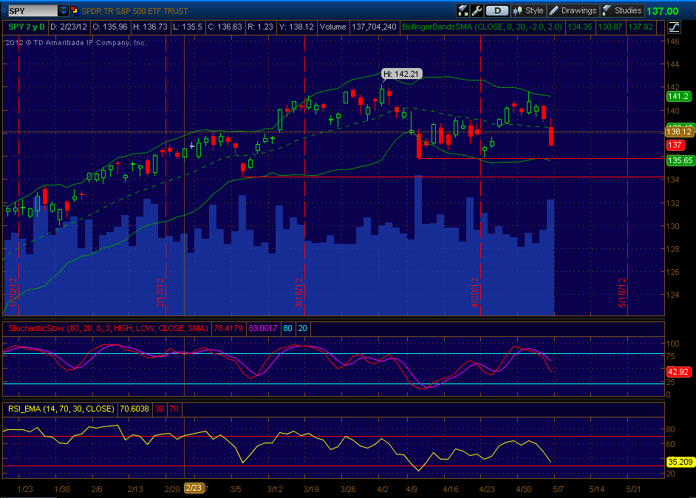696x498 pixels.
Task: Click the H: 136.73 high readout
Action: click(x=150, y=27)
